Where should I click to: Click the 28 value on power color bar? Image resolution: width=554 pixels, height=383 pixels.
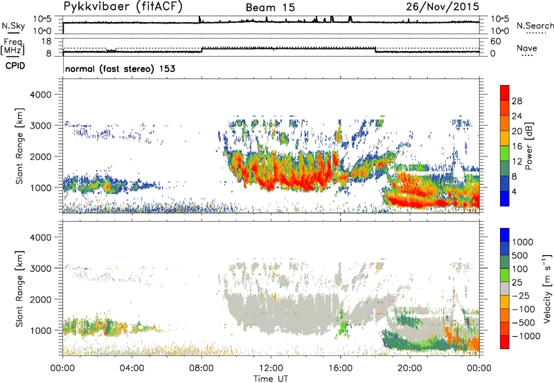coord(517,101)
